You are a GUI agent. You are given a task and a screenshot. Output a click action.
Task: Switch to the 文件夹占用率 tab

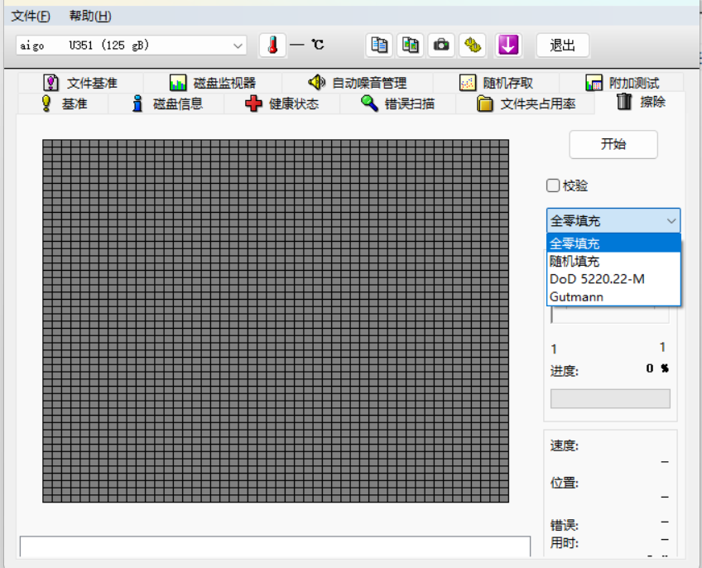[526, 104]
